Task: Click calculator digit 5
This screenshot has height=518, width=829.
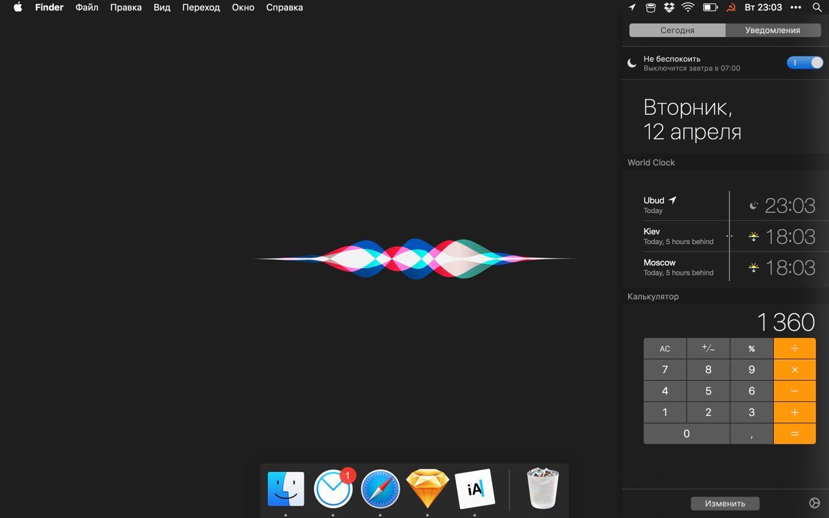Action: 708,391
